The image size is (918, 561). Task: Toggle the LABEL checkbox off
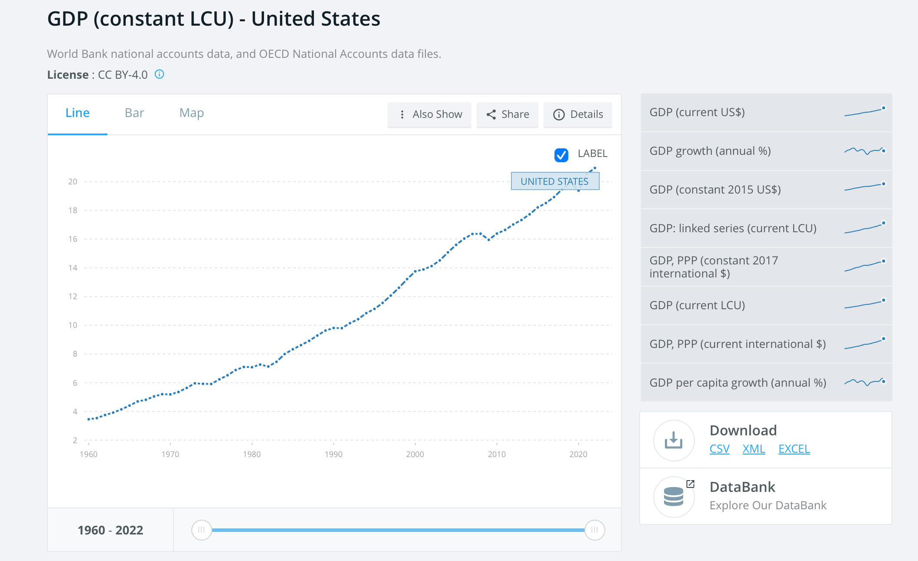coord(561,155)
